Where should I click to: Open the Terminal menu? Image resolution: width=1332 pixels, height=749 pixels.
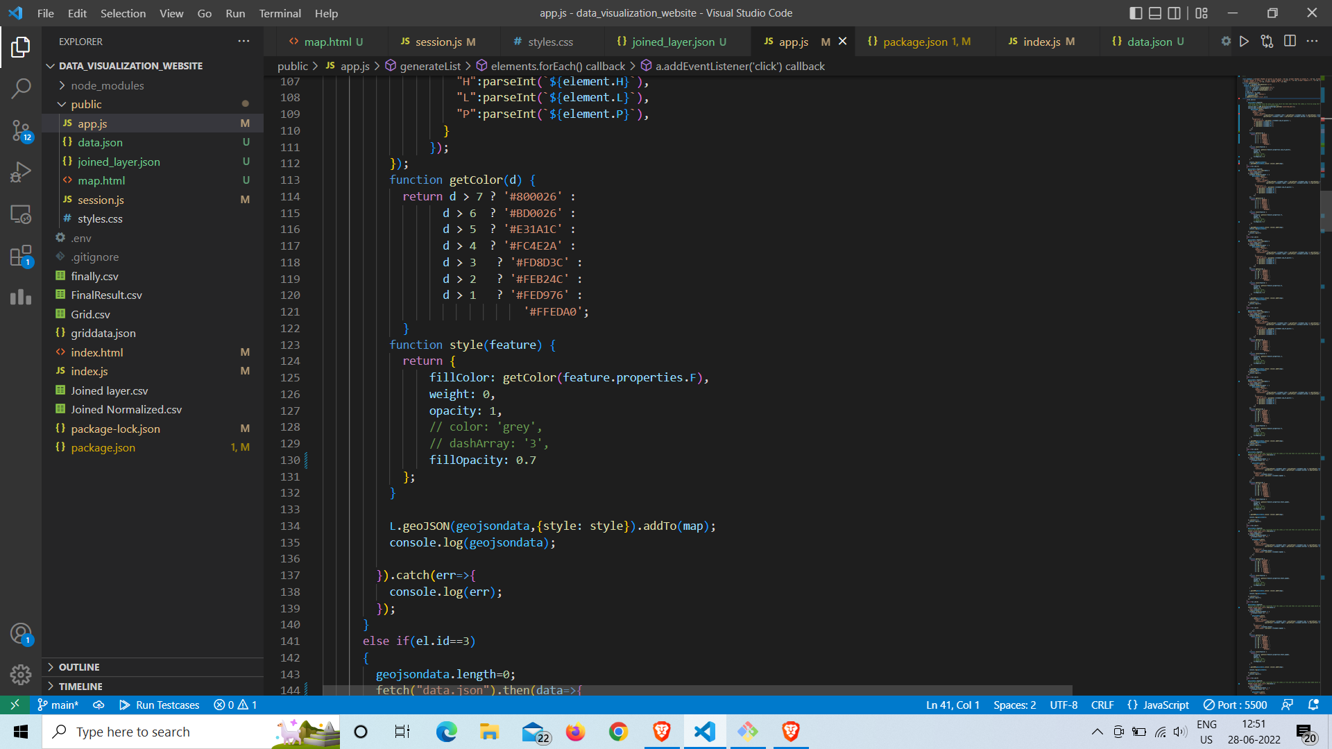pyautogui.click(x=280, y=13)
